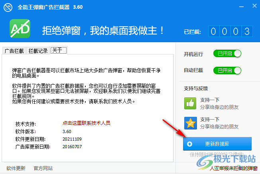Click the slogan 拒绝弹窗，我的桌面我做主！
This screenshot has height=174, width=260.
pos(103,31)
